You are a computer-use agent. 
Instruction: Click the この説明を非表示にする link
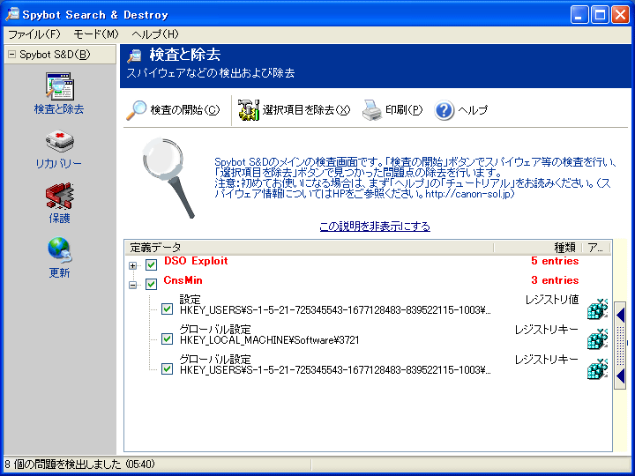[375, 227]
